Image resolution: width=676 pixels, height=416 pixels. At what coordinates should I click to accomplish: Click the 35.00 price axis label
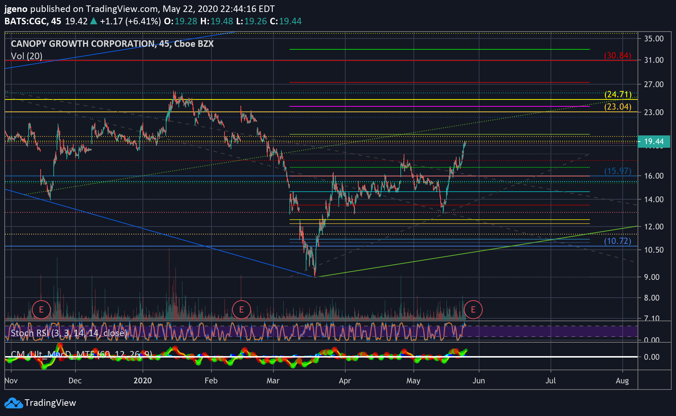click(654, 39)
